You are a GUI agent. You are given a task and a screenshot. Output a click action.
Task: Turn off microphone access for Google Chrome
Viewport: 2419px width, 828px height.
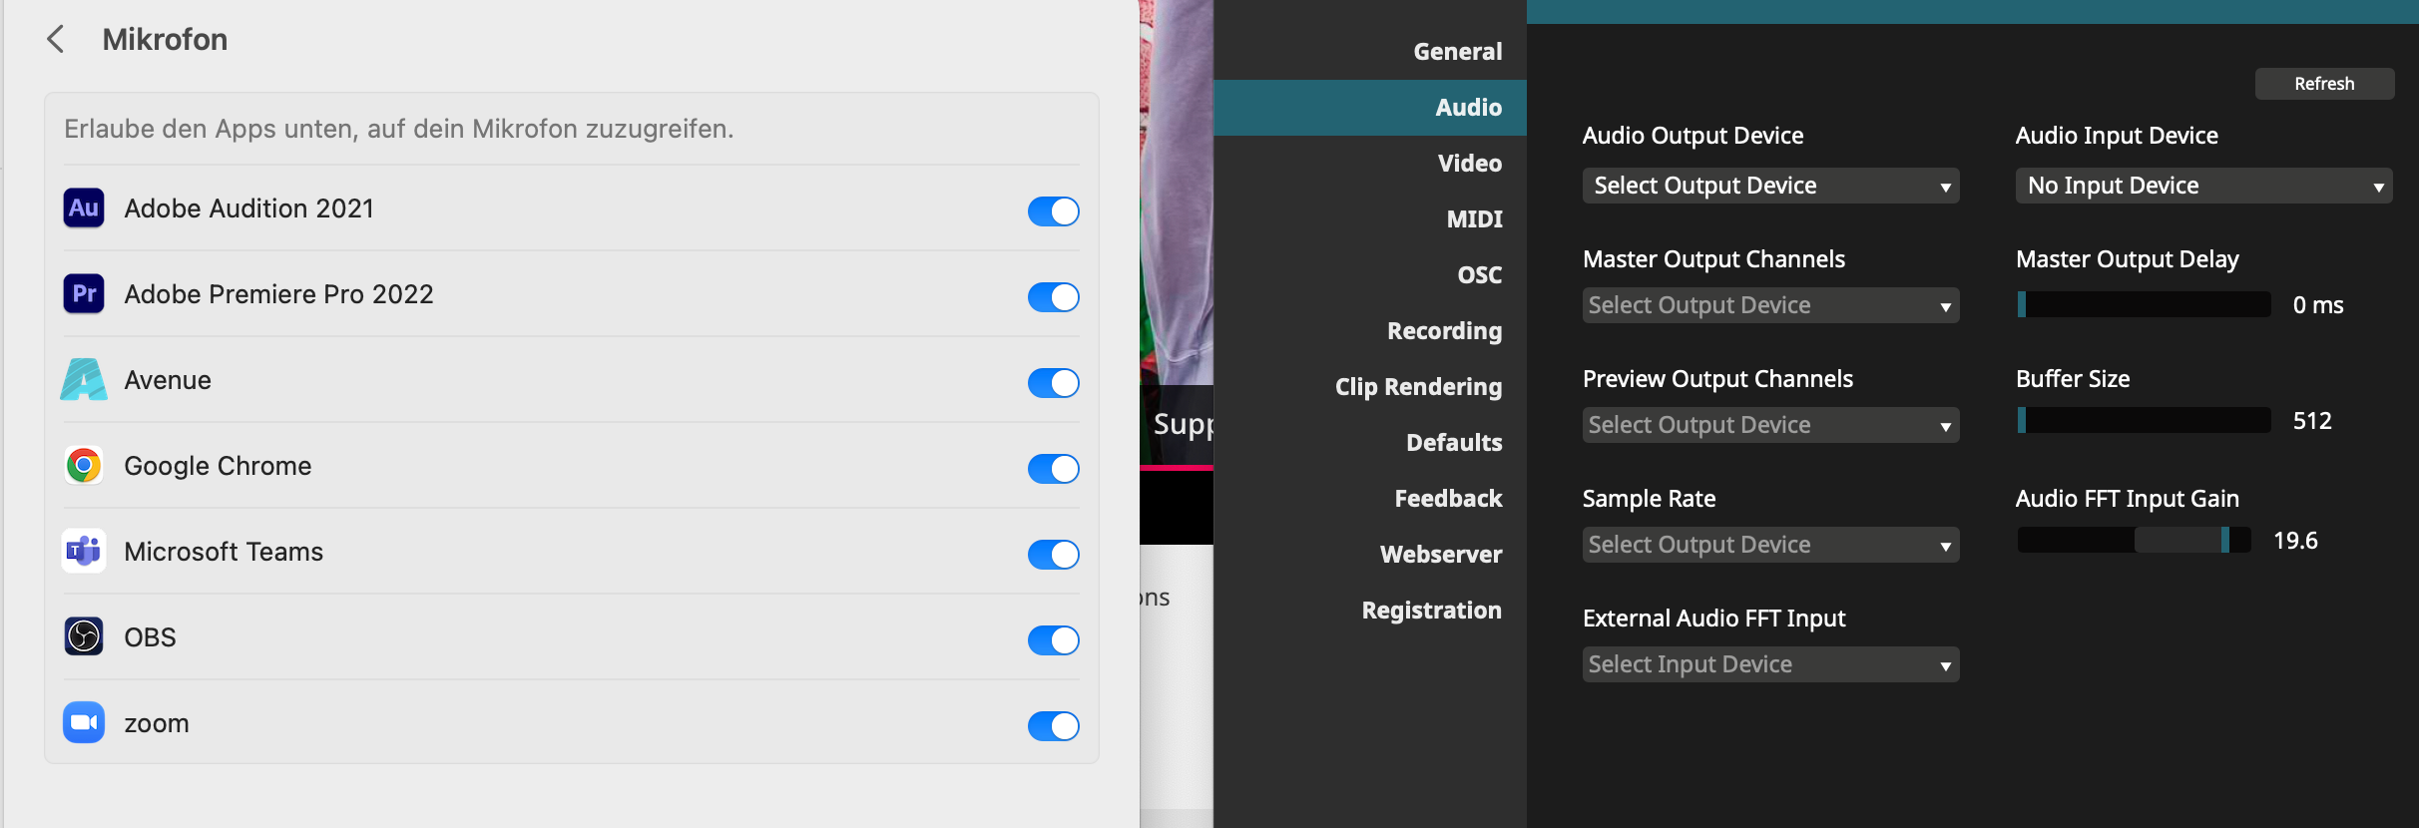pyautogui.click(x=1053, y=469)
